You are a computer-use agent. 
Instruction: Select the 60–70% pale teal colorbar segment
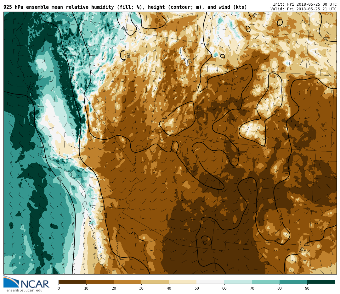tap(238, 282)
